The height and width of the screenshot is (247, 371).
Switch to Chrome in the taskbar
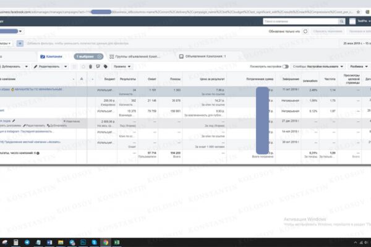click(x=106, y=242)
